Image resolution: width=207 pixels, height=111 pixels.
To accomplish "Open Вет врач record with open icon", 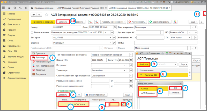I will click(x=114, y=38).
